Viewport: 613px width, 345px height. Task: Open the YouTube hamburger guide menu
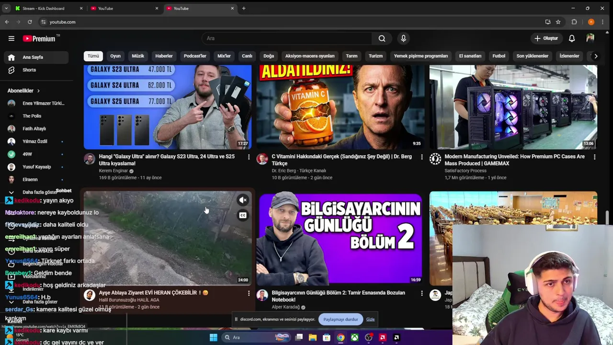(x=11, y=38)
